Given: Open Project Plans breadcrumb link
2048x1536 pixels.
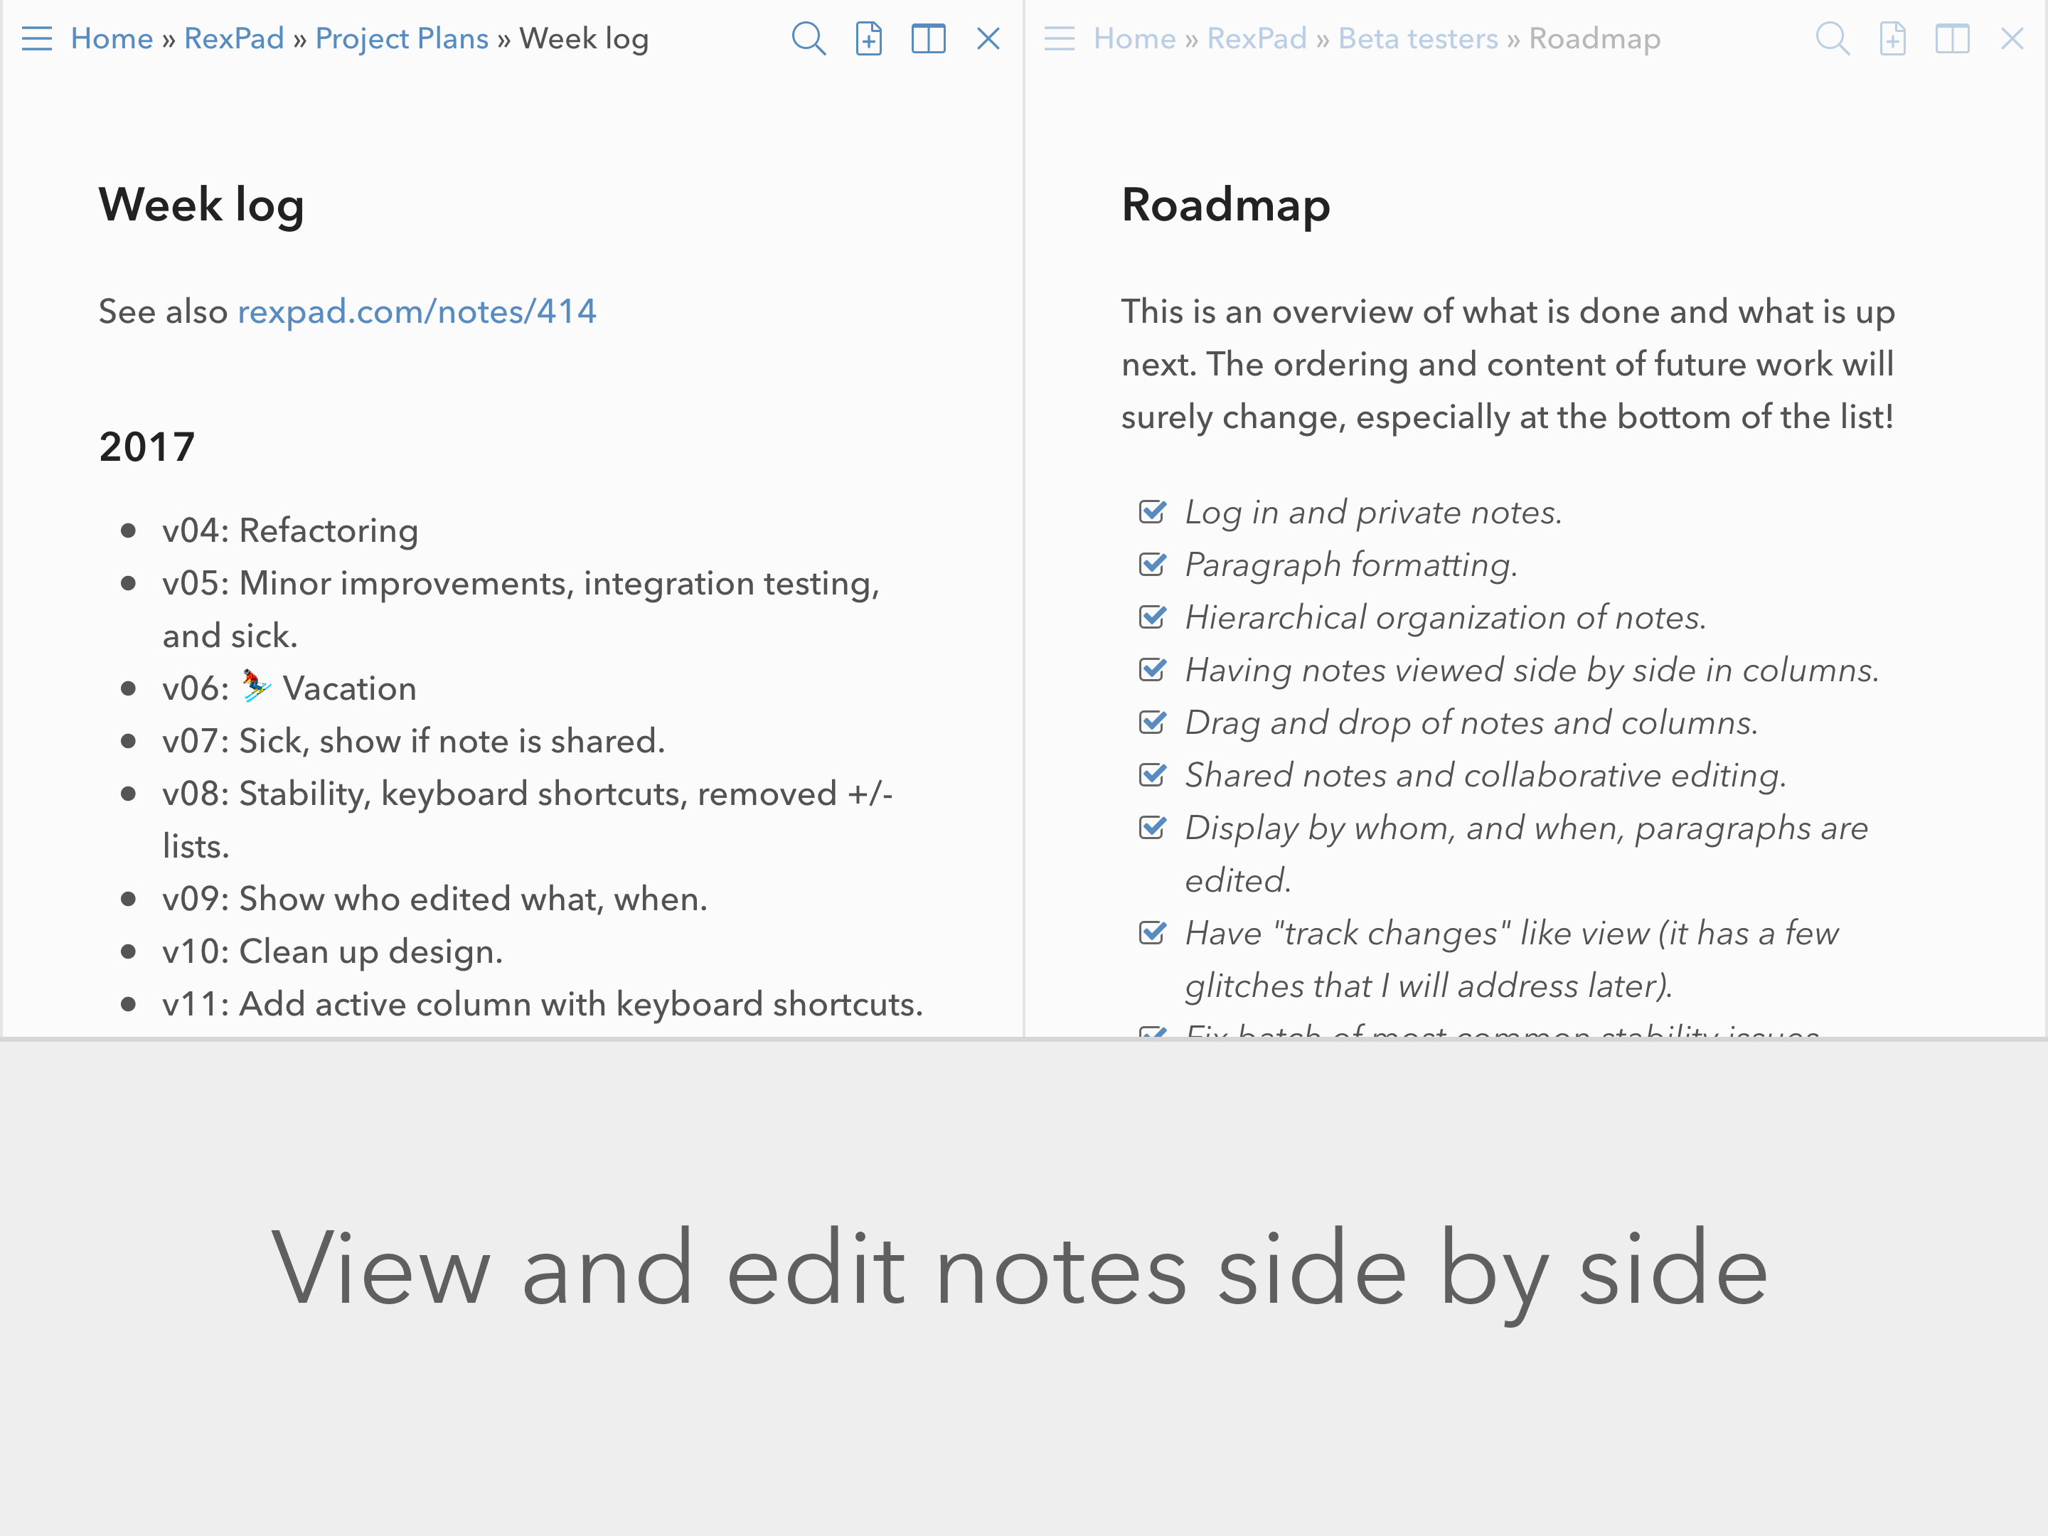Looking at the screenshot, I should click(402, 39).
